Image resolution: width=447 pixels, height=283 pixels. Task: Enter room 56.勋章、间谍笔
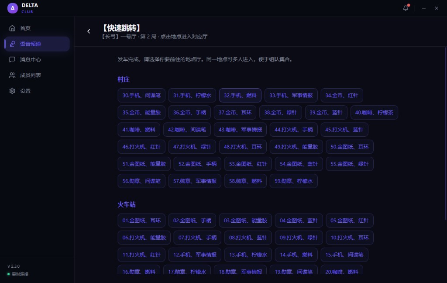[141, 181]
